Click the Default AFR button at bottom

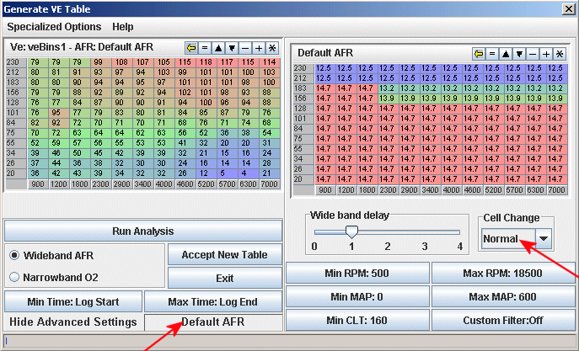point(213,322)
